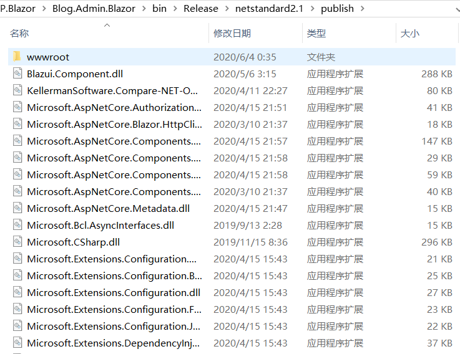
Task: Select the Blazui.Component.dll file icon
Action: pos(17,74)
